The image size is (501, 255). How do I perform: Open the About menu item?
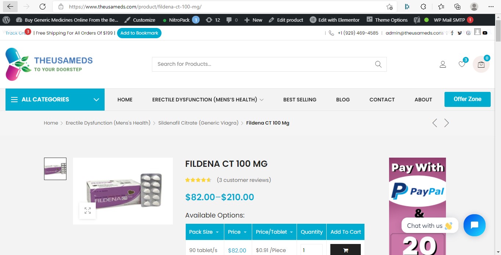coord(423,100)
